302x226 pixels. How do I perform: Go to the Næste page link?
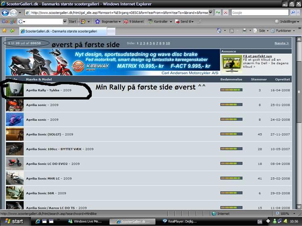pos(282,43)
